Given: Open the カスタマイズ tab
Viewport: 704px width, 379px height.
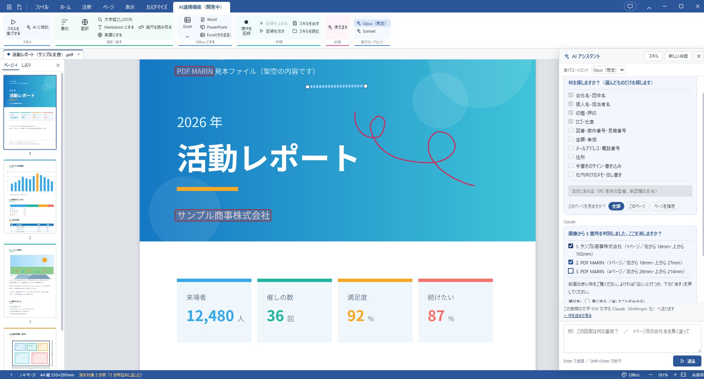Looking at the screenshot, I should pyautogui.click(x=157, y=7).
